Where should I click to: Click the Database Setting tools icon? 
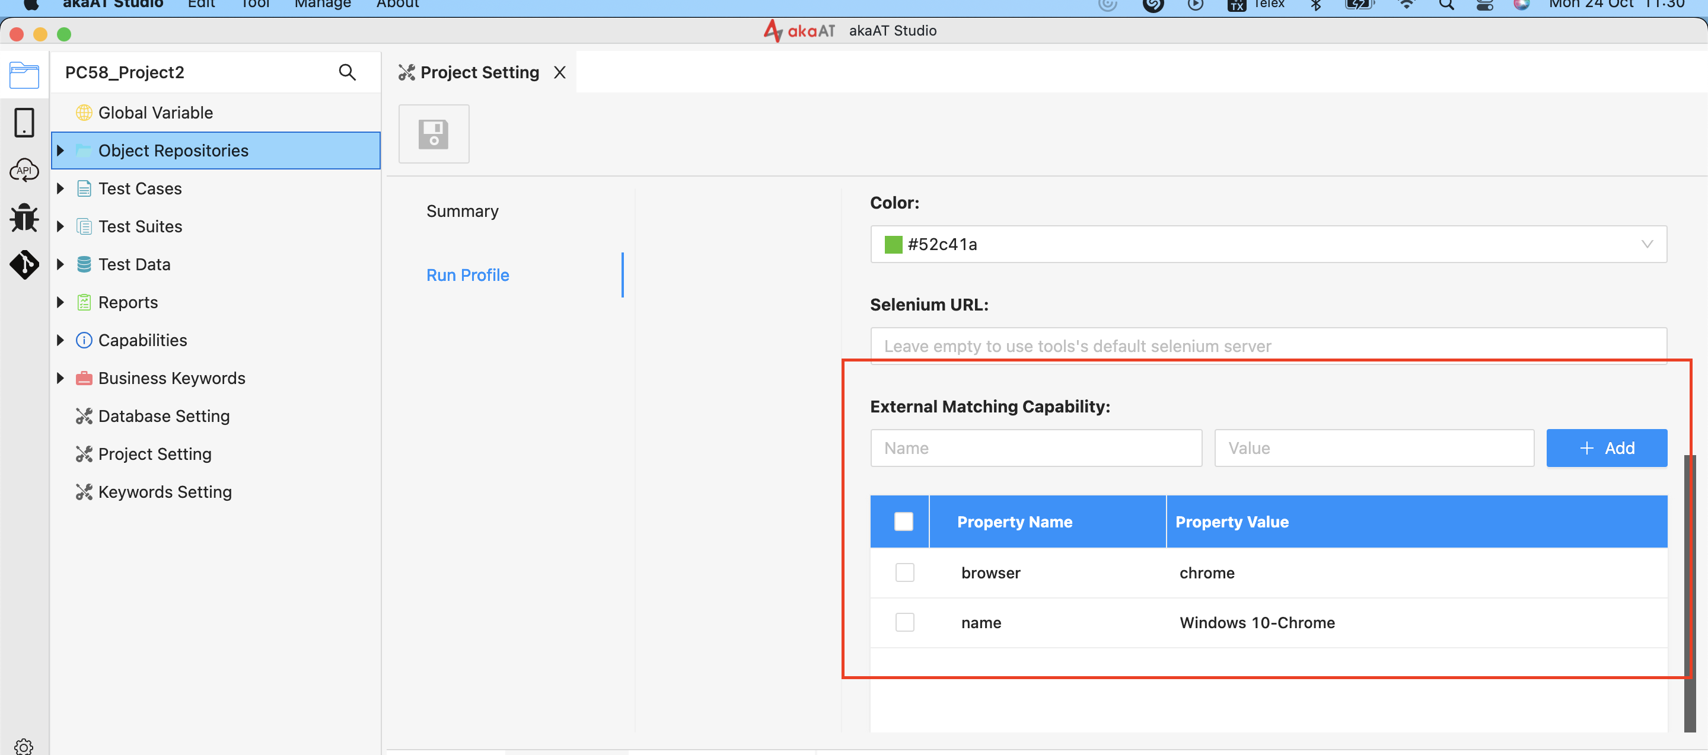pyautogui.click(x=84, y=416)
